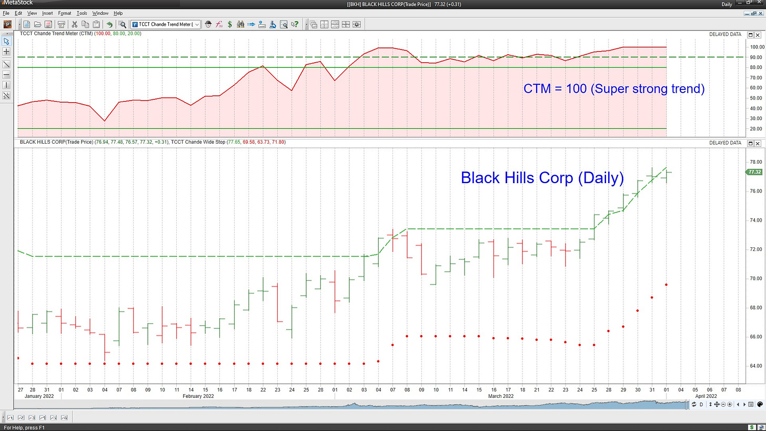Open the Explorer binoculars icon

(240, 24)
